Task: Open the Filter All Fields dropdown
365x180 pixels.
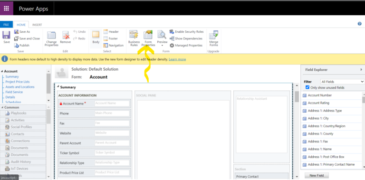Action: (342, 82)
